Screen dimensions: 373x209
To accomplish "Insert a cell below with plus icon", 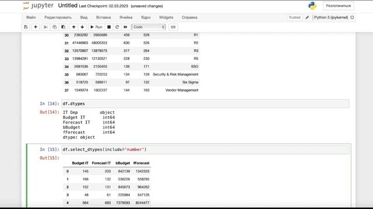I will coord(36,27).
